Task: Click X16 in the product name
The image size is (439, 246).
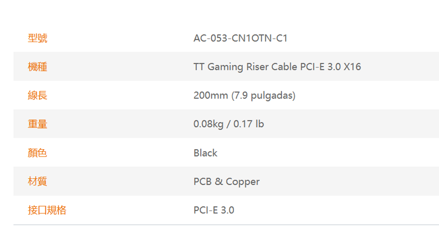Action: tap(352, 67)
